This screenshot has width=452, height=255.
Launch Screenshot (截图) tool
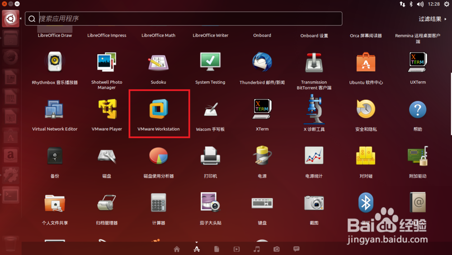pyautogui.click(x=314, y=203)
